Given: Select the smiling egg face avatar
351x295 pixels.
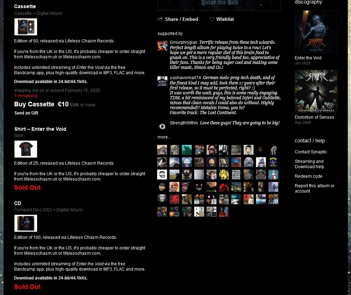Looking at the screenshot, I should (x=212, y=162).
